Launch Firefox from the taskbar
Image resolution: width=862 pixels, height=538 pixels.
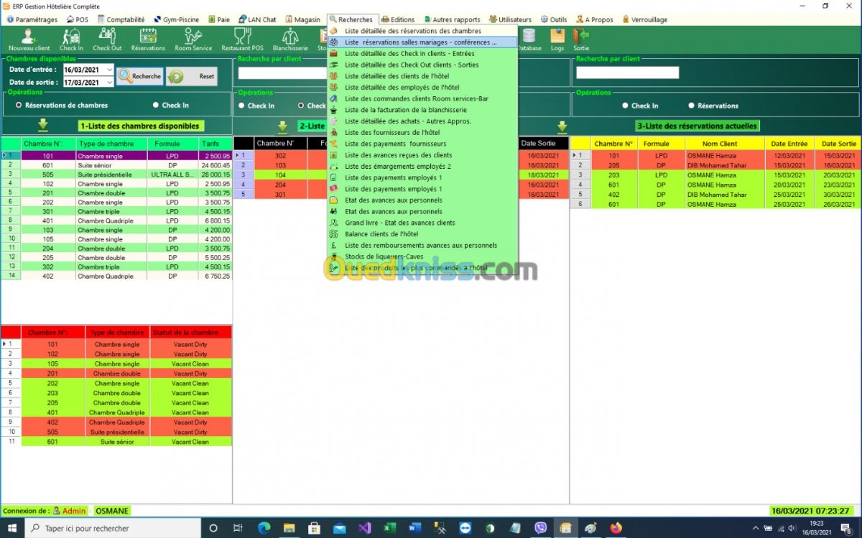coord(616,528)
